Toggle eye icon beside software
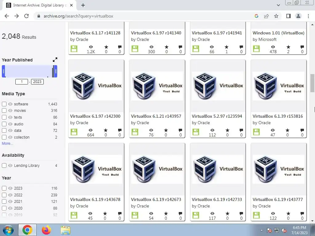Image resolution: width=315 pixels, height=236 pixels. point(10,104)
